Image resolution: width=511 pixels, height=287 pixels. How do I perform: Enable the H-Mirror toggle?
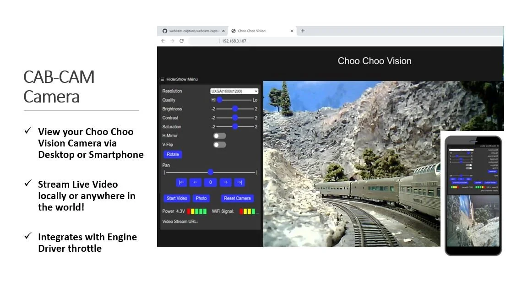point(219,135)
